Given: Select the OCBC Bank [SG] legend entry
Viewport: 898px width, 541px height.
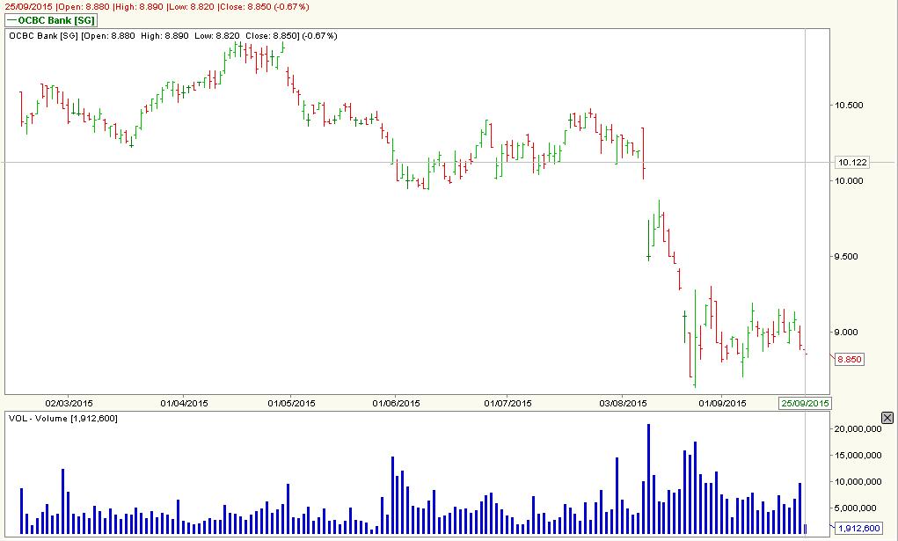Looking at the screenshot, I should pos(51,20).
